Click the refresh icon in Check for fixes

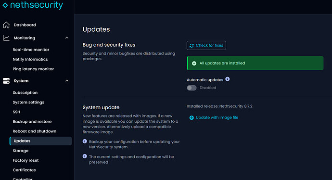pyautogui.click(x=192, y=46)
